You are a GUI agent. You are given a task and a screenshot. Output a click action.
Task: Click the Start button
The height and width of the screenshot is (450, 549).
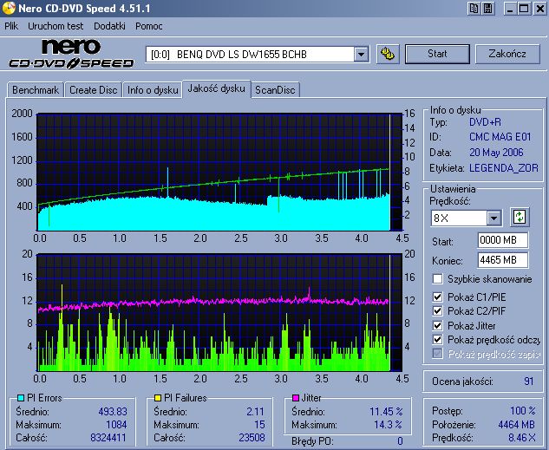click(x=437, y=54)
